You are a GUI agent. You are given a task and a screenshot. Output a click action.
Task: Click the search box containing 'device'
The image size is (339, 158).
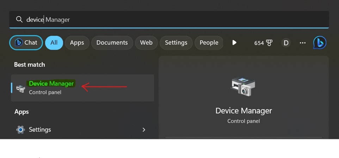pos(169,19)
